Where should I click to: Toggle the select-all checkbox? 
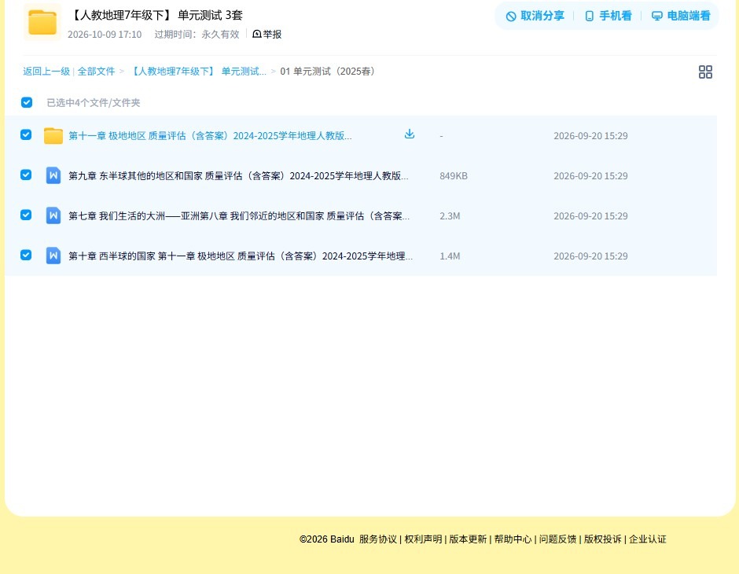[x=27, y=102]
